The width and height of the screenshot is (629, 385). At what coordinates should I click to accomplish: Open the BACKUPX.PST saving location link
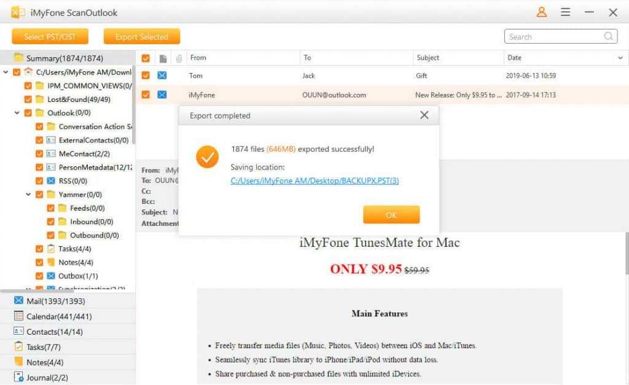click(314, 181)
